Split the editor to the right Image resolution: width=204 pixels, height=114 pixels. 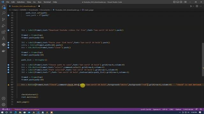(x=197, y=6)
